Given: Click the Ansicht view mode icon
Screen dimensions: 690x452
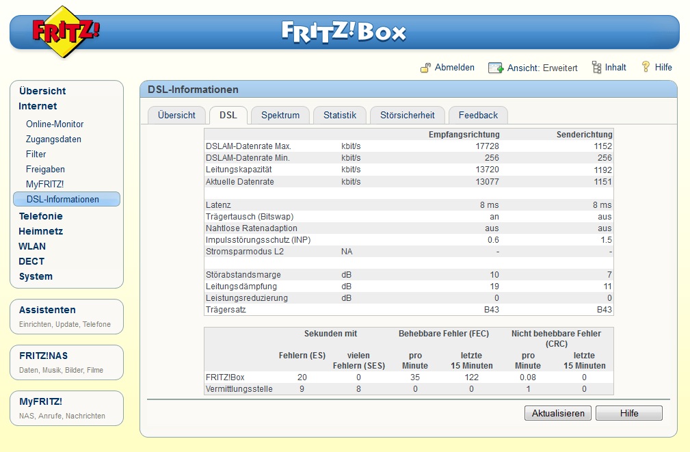Looking at the screenshot, I should (x=496, y=68).
